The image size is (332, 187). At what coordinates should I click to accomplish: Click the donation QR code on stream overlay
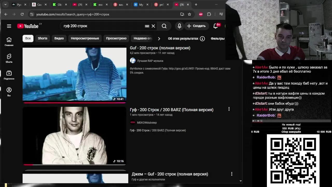point(293,161)
